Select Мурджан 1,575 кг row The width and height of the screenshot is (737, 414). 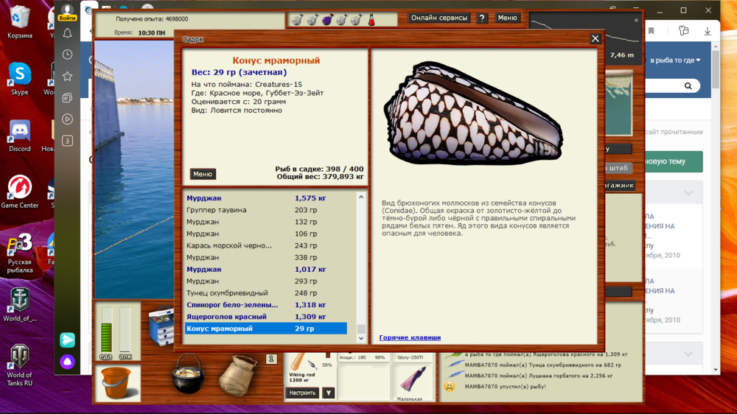(x=265, y=198)
